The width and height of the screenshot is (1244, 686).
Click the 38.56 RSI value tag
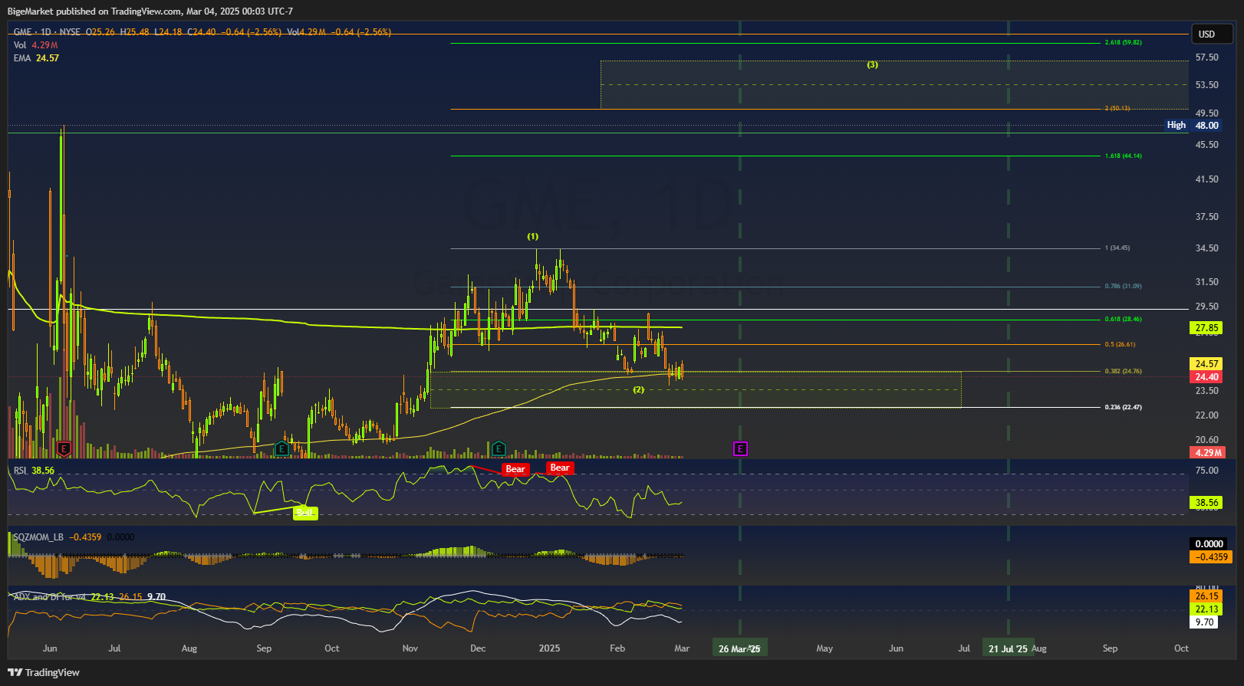point(1207,503)
